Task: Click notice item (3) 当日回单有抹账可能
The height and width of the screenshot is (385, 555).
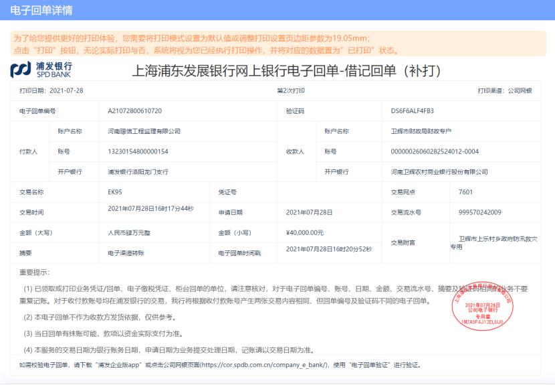Action: [x=103, y=333]
